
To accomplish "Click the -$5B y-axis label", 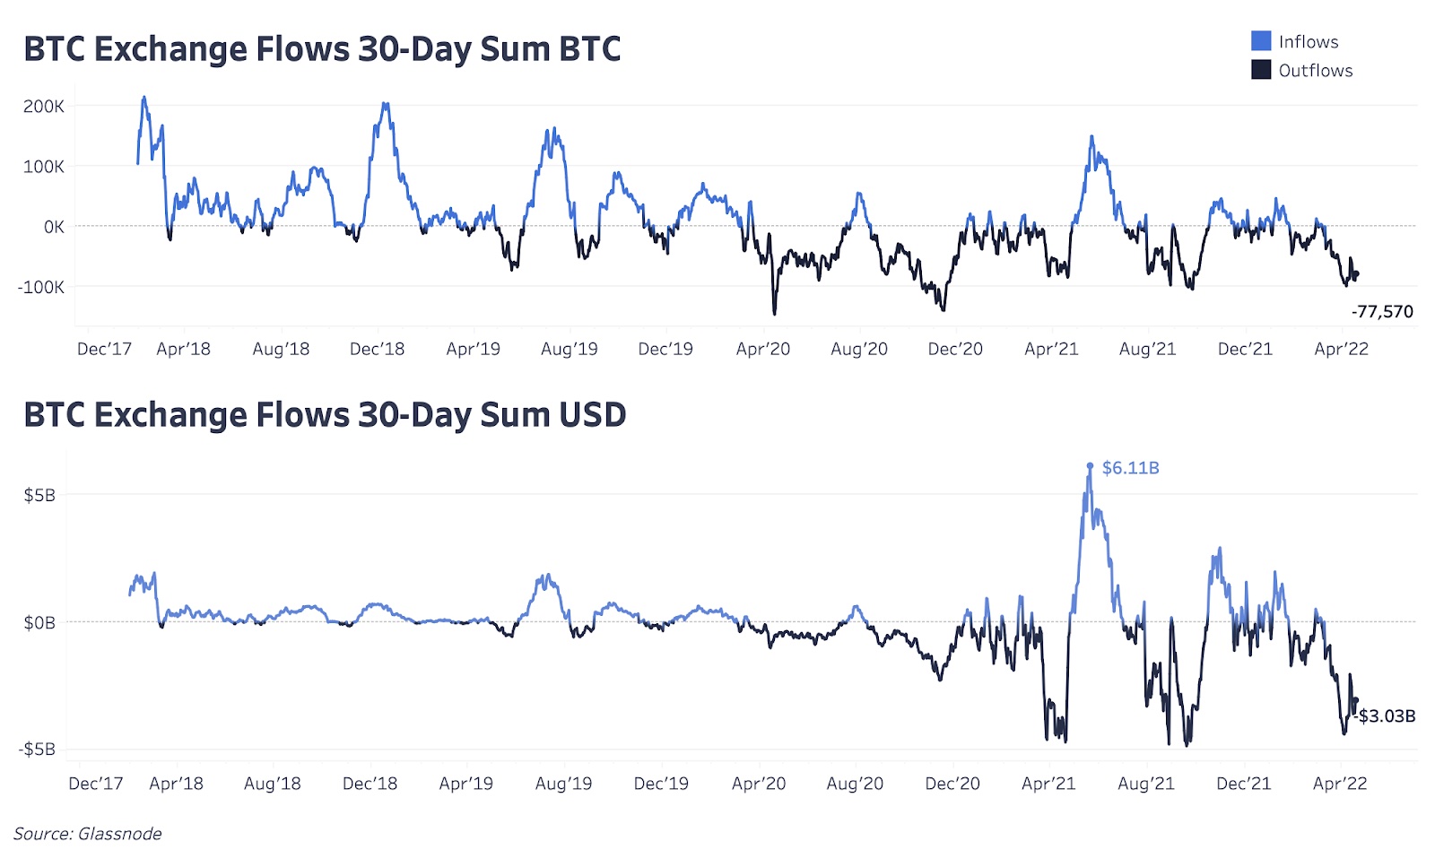I will (37, 749).
